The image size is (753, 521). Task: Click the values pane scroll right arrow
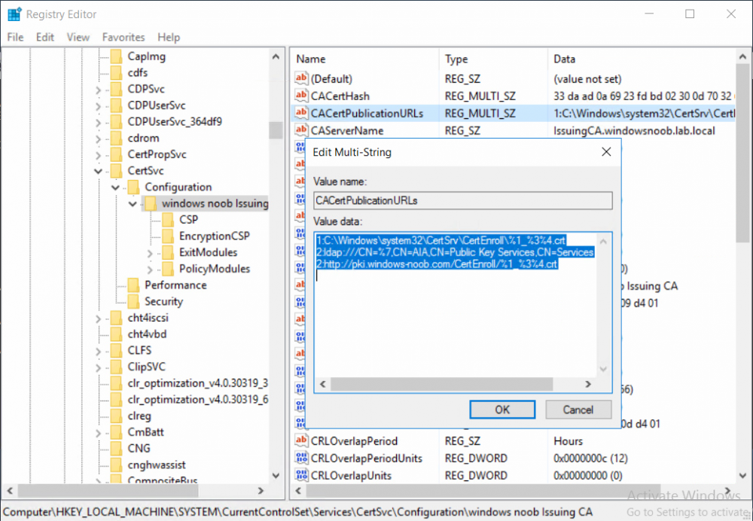click(x=728, y=491)
